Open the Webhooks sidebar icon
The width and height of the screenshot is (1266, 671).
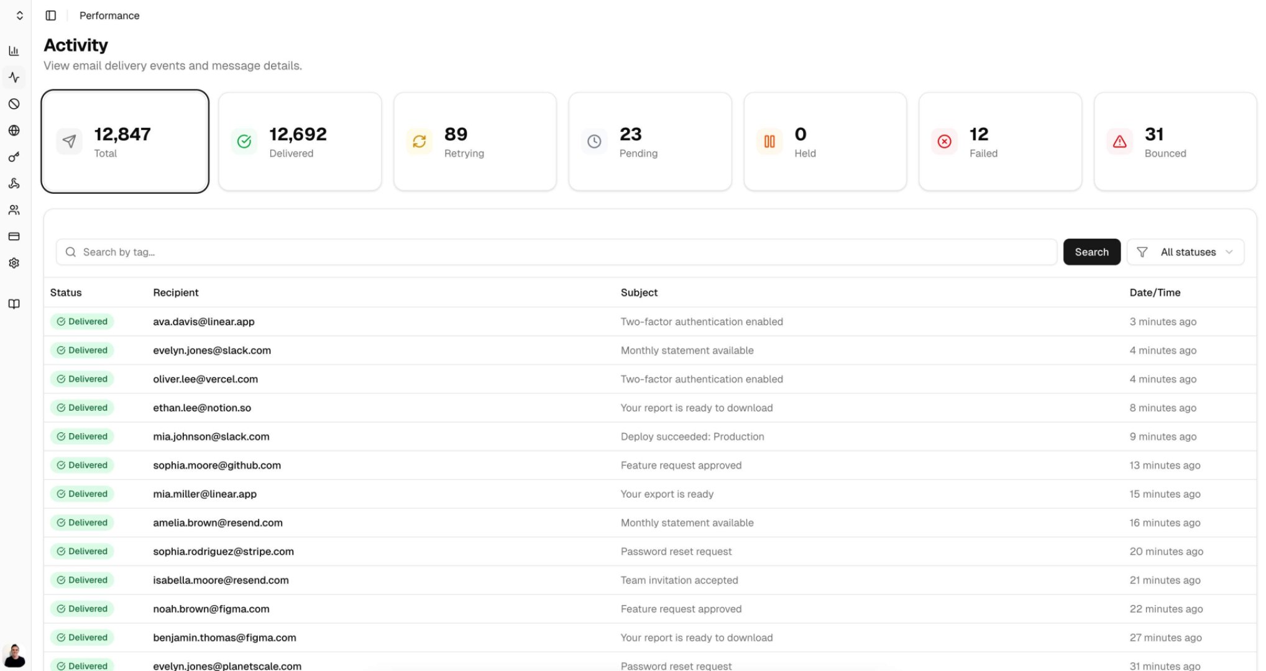point(14,183)
